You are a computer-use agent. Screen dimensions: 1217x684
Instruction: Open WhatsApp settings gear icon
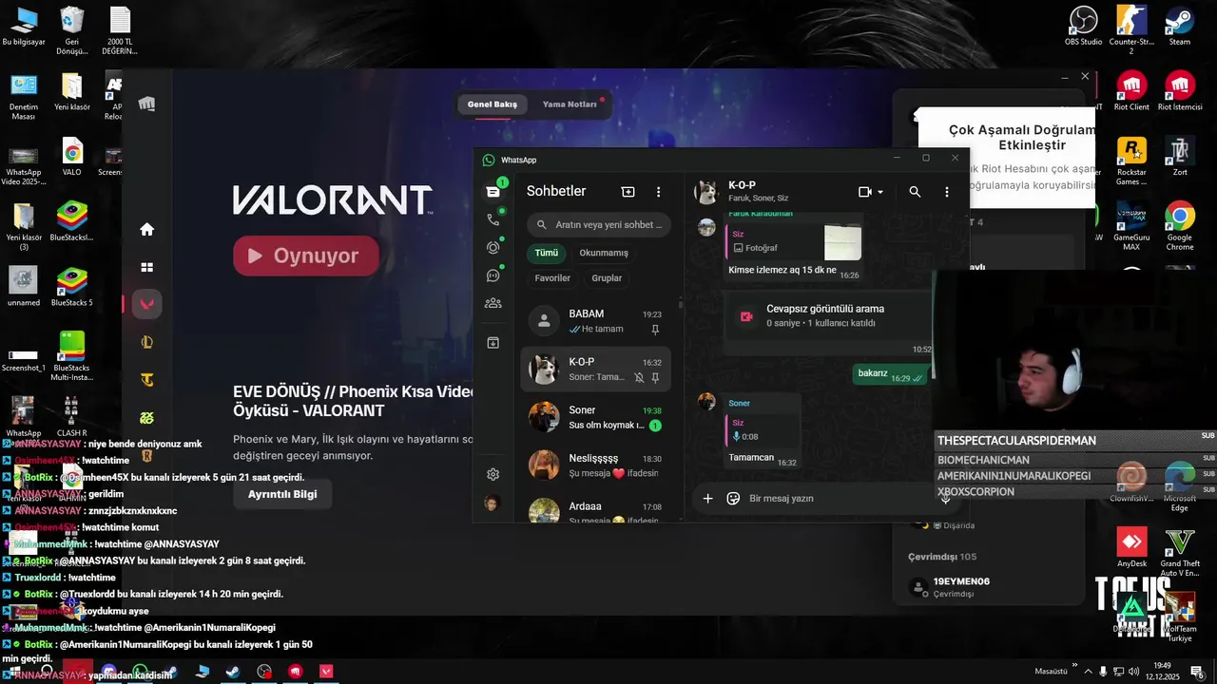click(x=493, y=474)
